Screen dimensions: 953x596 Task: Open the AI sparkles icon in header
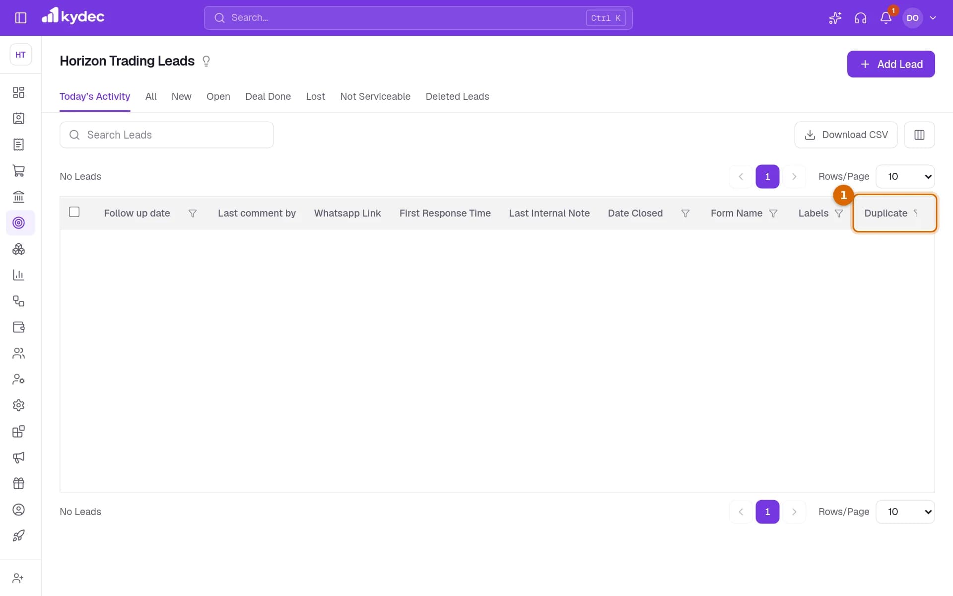(x=835, y=18)
